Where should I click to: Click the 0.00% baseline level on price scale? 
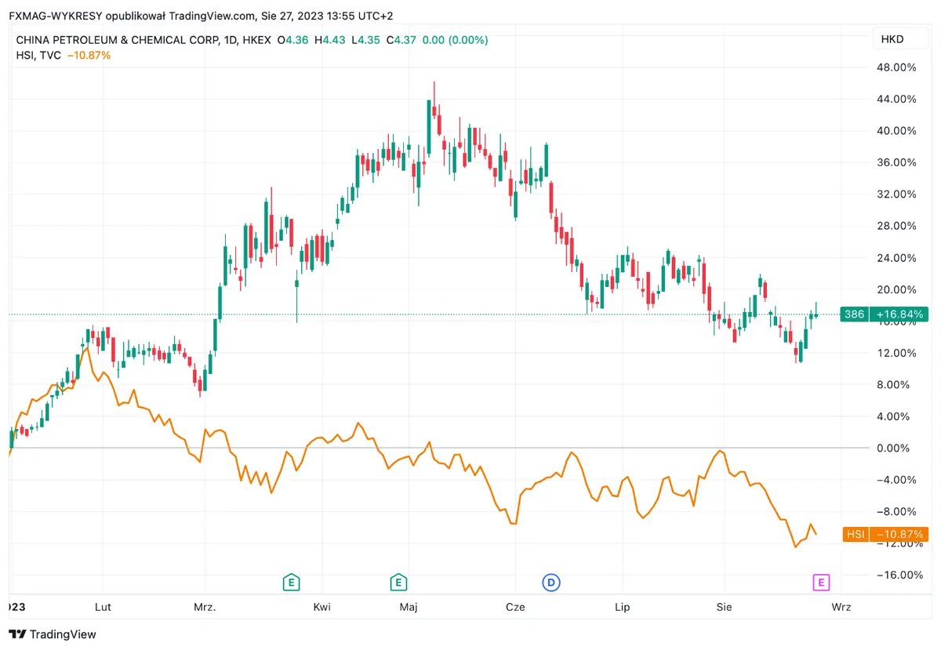[x=892, y=448]
